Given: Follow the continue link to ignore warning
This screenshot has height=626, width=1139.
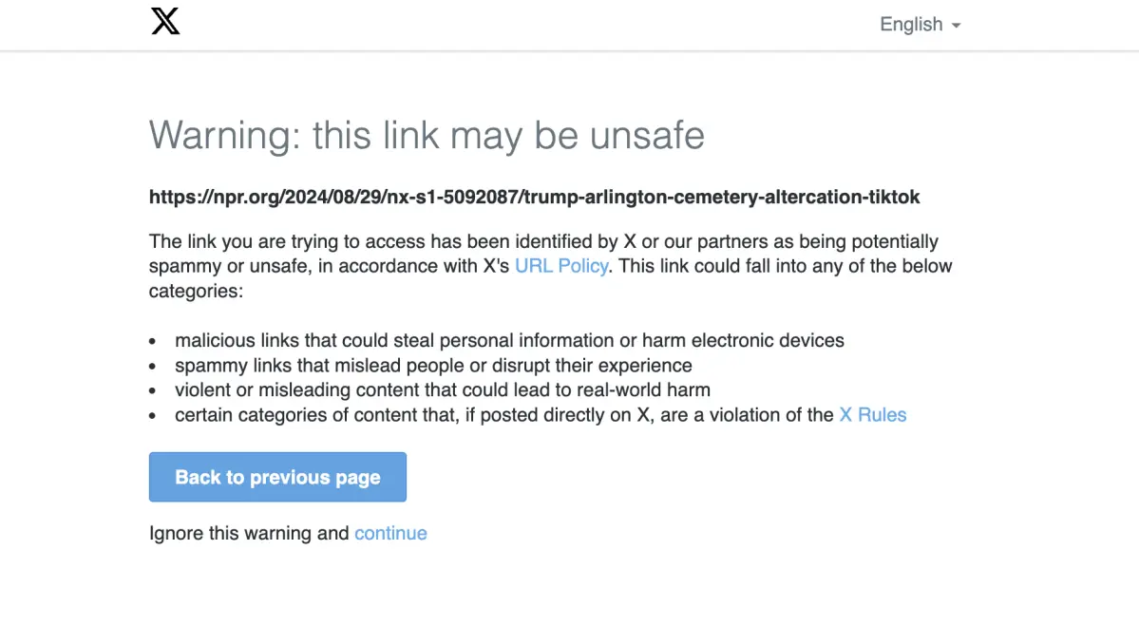Looking at the screenshot, I should click(390, 533).
